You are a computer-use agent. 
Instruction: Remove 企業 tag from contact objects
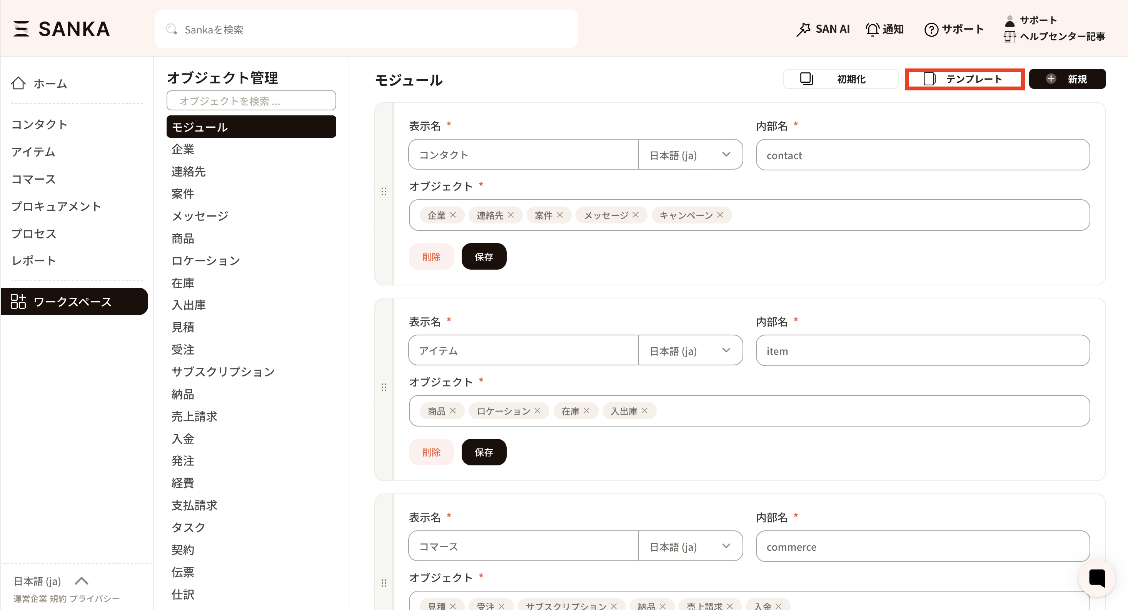[x=453, y=215]
